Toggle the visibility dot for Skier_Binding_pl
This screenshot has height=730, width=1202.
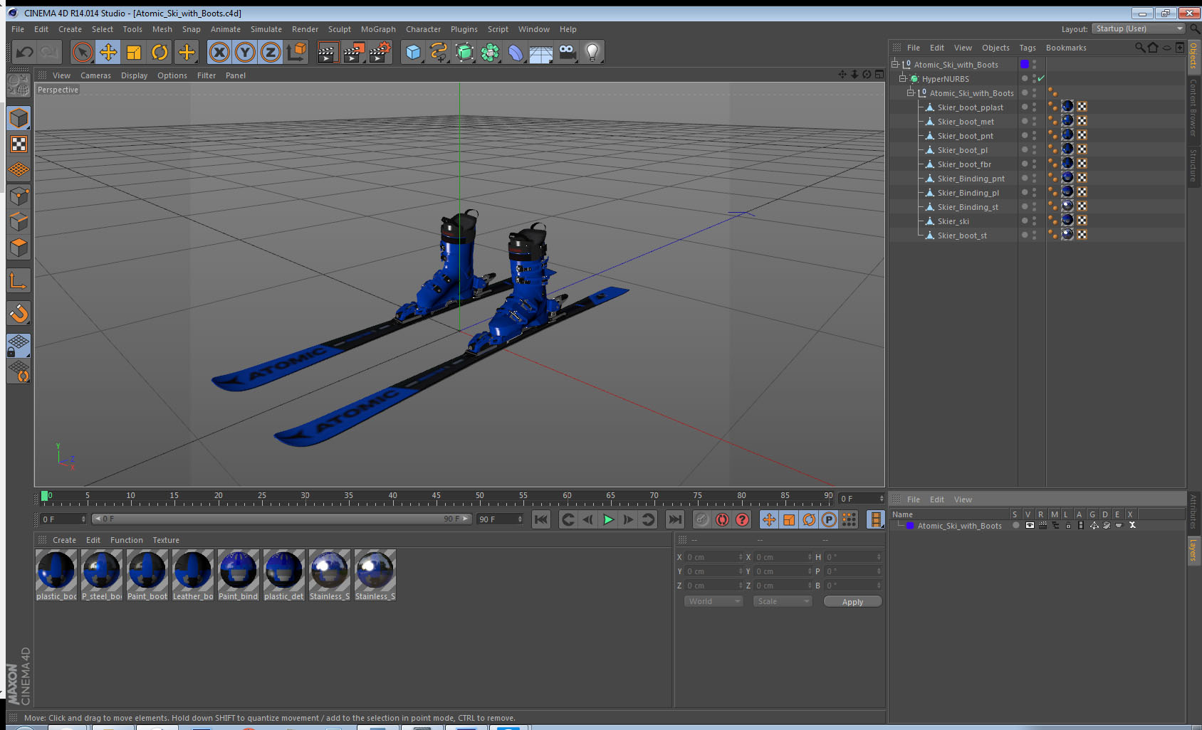click(x=1025, y=191)
